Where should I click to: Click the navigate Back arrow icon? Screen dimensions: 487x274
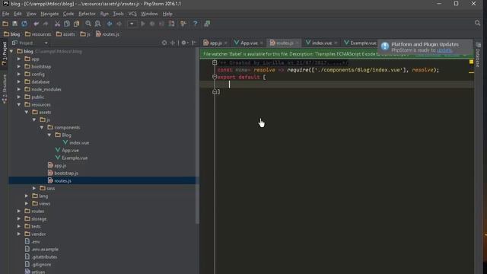point(110,24)
